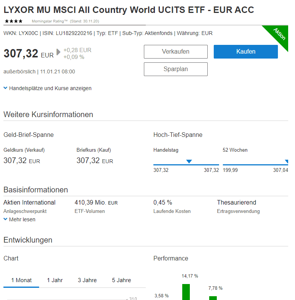Expand Handelsplätze und Kurse anzeigen
Image resolution: width=295 pixels, height=300 pixels.
[47, 88]
